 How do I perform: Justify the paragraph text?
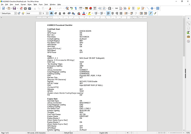121,13
